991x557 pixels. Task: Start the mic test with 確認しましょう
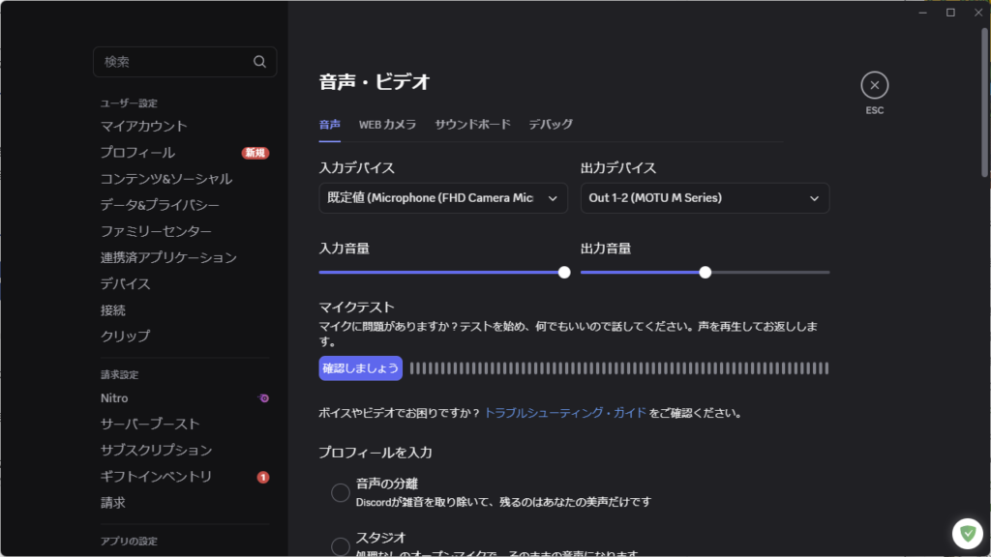pyautogui.click(x=360, y=368)
